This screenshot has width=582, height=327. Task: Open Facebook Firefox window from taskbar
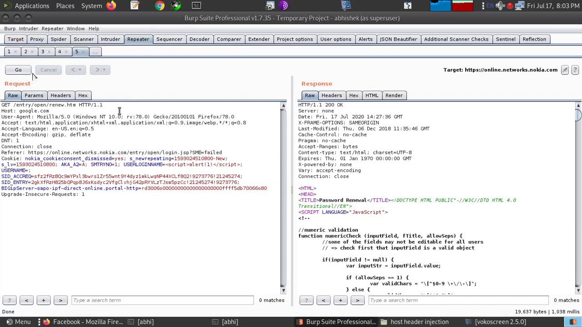[x=83, y=322]
